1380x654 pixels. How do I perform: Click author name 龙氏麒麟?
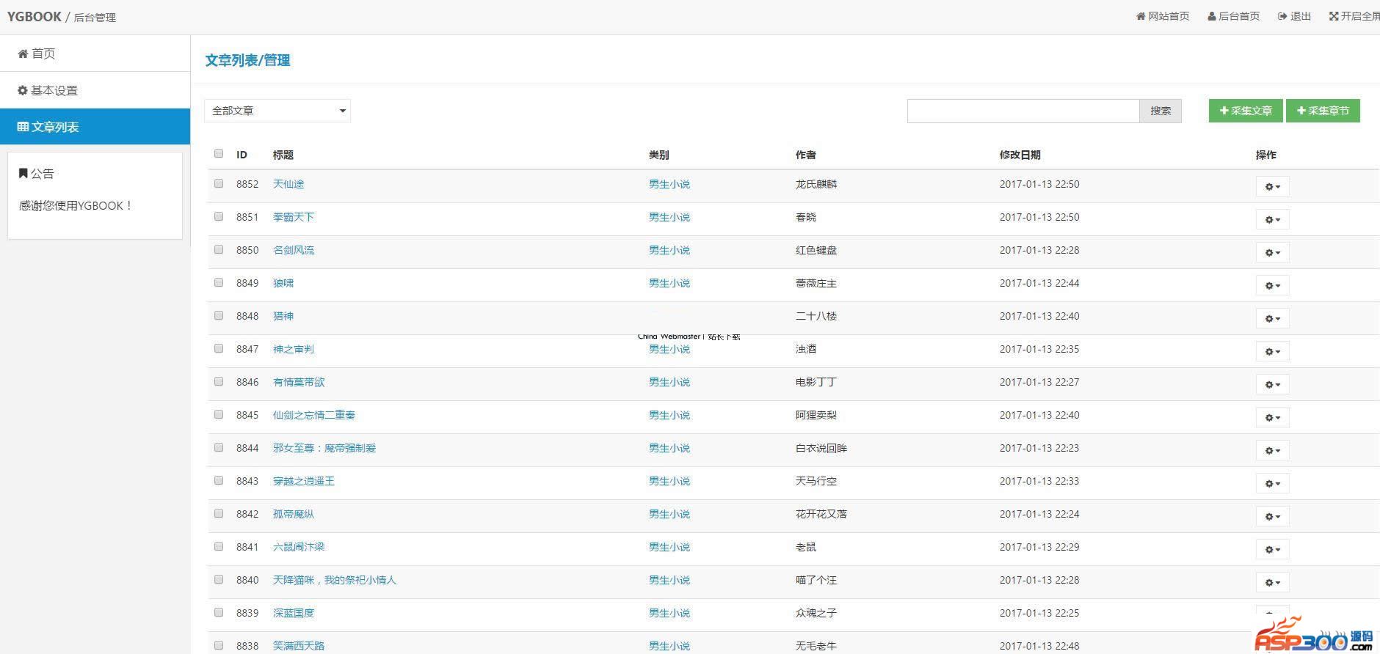click(816, 184)
